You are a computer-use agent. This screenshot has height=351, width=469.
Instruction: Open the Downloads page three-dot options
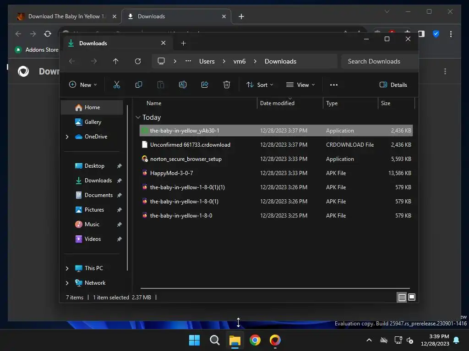(445, 71)
